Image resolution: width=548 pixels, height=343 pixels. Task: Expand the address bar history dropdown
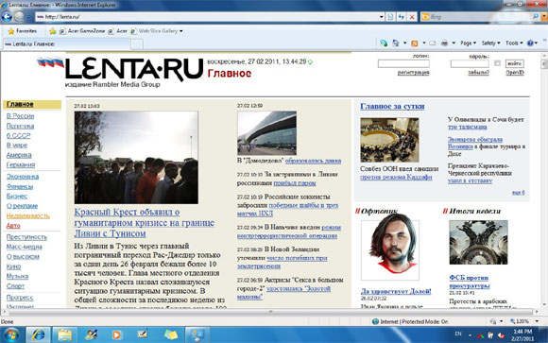point(382,17)
